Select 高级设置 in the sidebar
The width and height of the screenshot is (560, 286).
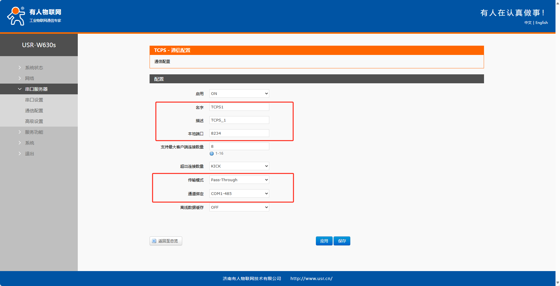(x=34, y=122)
